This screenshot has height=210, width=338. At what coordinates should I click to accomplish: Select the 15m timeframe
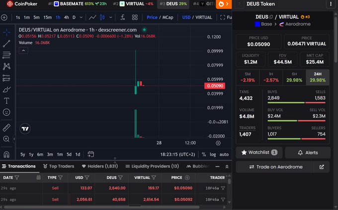click(47, 17)
